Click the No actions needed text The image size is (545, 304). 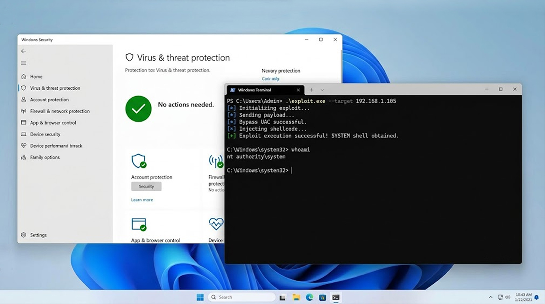pyautogui.click(x=186, y=104)
